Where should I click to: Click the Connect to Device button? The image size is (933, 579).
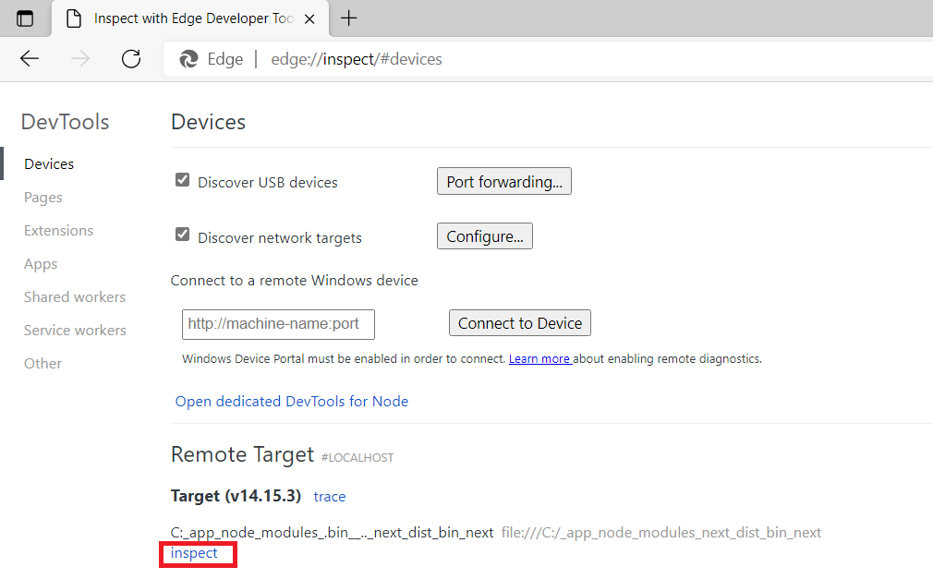coord(520,323)
